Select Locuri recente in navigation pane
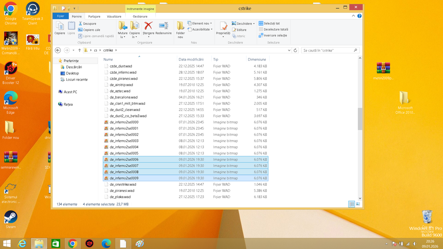 76,79
